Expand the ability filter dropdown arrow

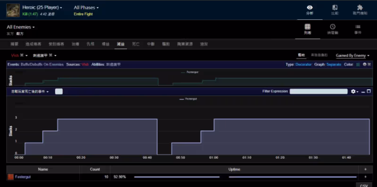[x=55, y=55]
